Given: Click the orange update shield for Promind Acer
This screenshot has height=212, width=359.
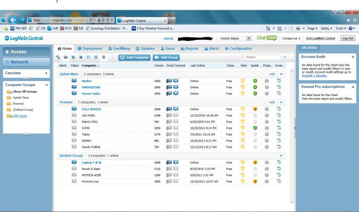Looking at the screenshot, I should pos(255,181).
